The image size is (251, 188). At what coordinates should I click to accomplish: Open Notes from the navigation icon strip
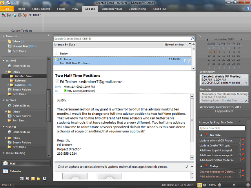point(33,179)
